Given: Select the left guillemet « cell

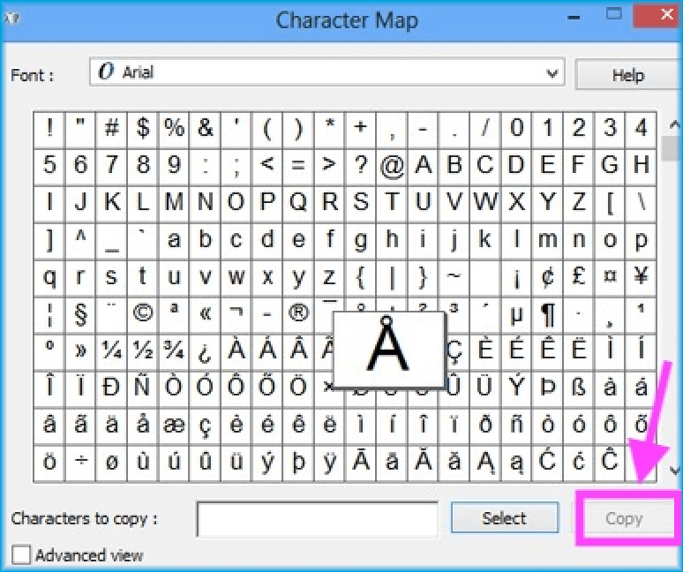Looking at the screenshot, I should click(205, 315).
